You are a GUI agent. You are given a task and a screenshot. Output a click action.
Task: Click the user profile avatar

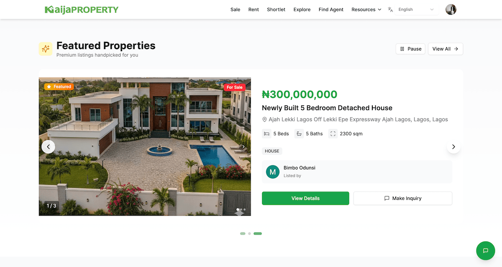coord(451,10)
